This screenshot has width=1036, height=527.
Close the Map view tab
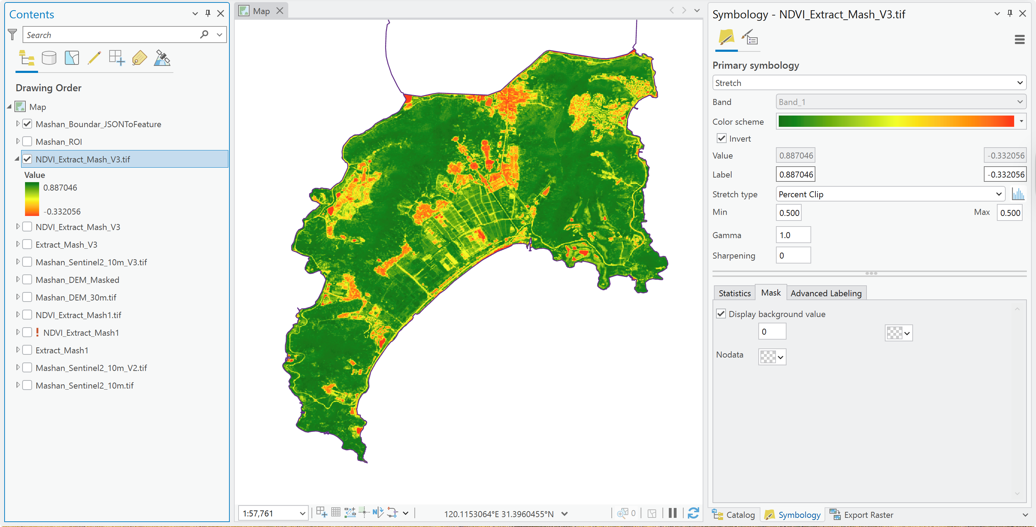280,11
